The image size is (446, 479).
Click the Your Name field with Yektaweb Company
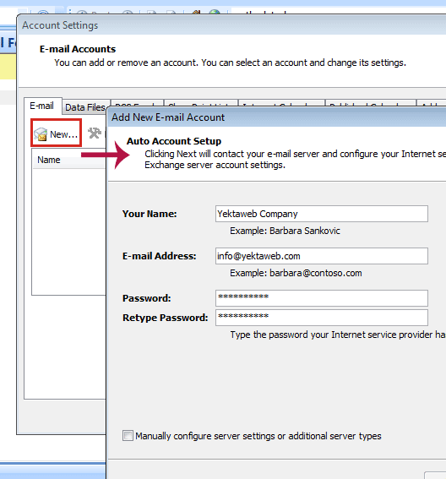(321, 214)
